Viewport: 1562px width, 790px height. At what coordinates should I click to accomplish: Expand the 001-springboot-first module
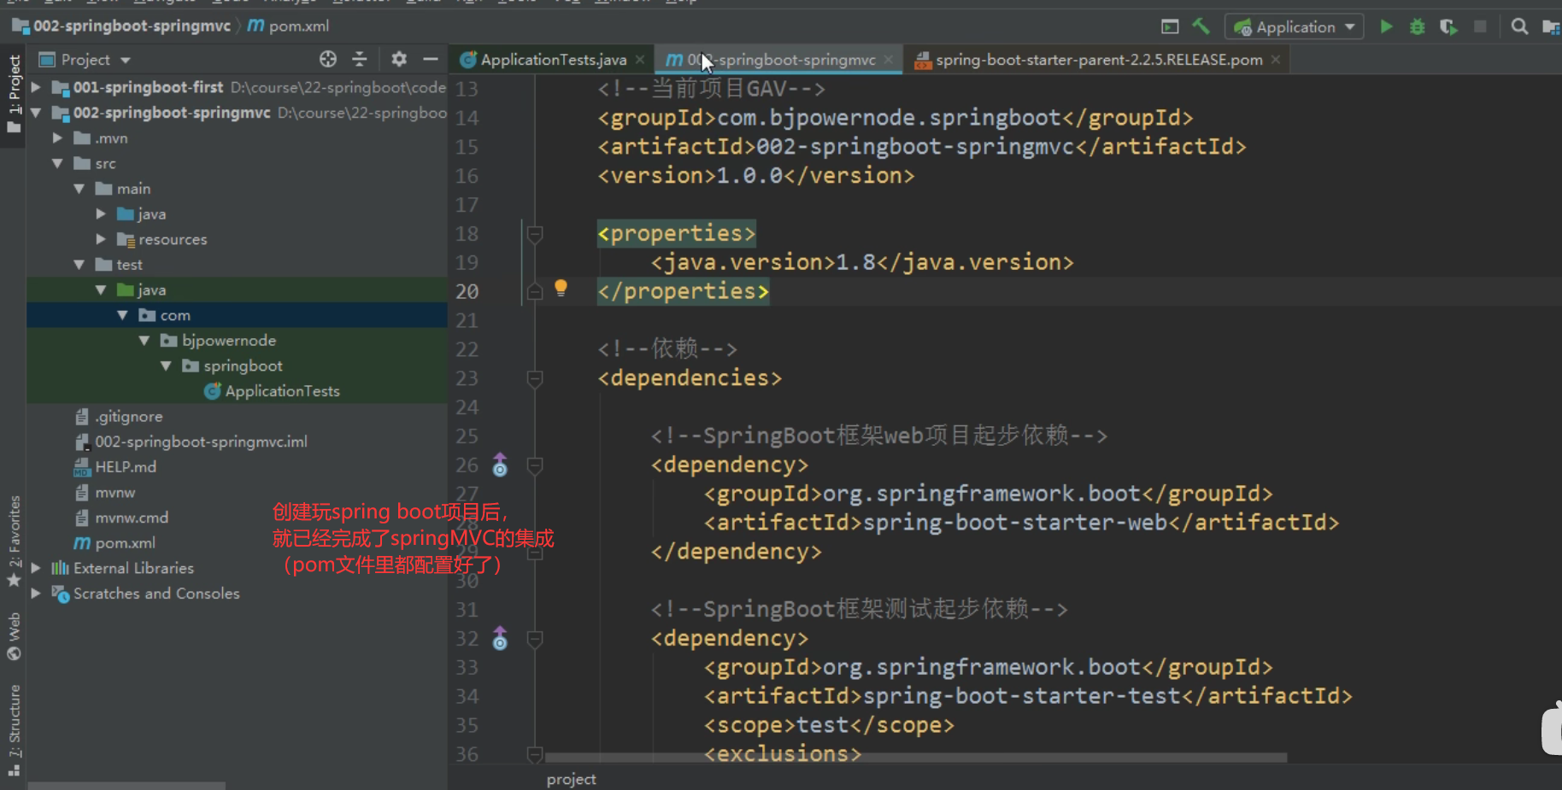36,87
